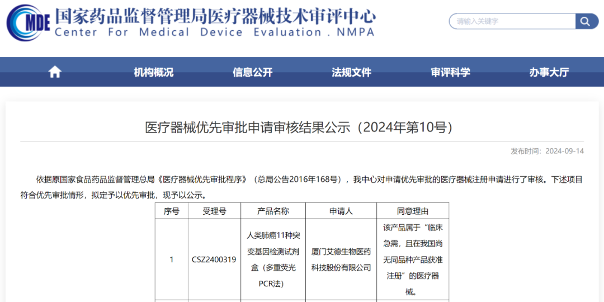Click the 国家药品监督管理局 site title
Image resolution: width=604 pixels, height=302 pixels.
coord(215,15)
